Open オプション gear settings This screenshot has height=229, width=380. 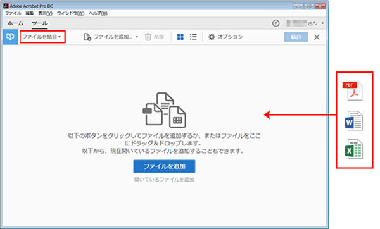point(225,37)
